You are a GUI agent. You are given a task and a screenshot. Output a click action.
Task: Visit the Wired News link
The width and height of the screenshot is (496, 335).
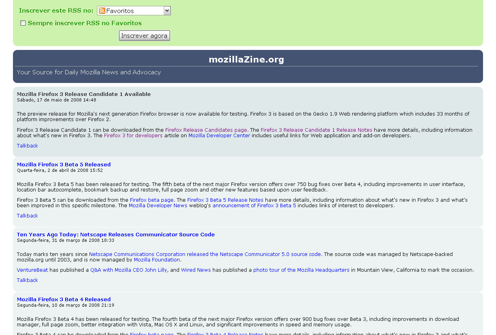point(196,270)
